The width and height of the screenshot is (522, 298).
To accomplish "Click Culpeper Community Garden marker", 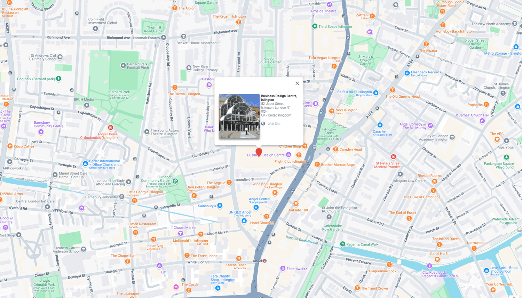I will point(175,181).
